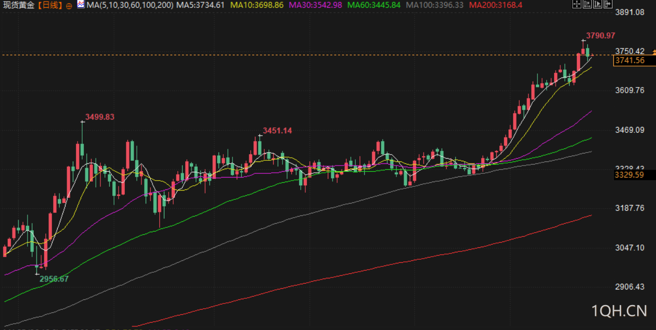Click the MA indicator chart icon
This screenshot has height=330, width=656.
click(81, 5)
